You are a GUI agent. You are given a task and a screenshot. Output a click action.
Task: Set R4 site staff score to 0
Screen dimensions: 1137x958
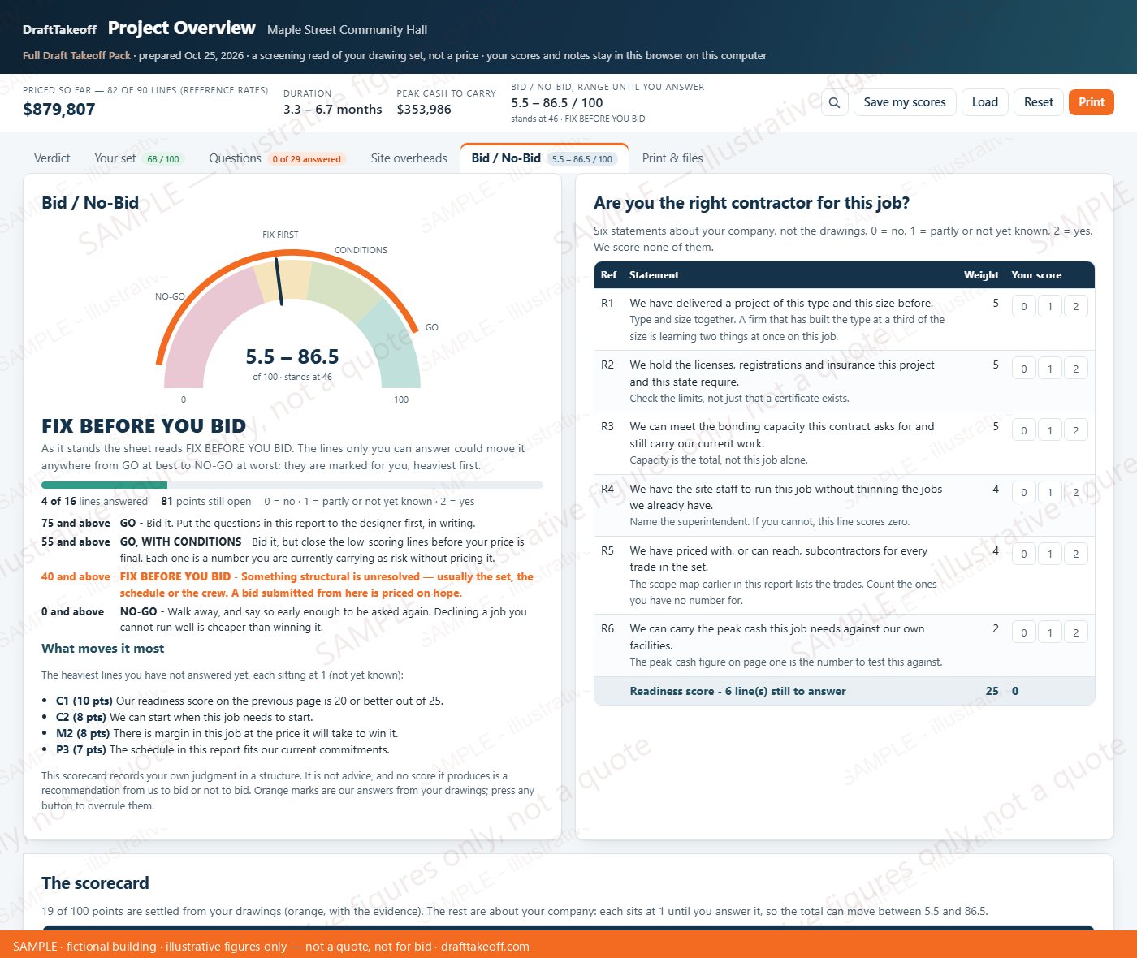[1024, 492]
